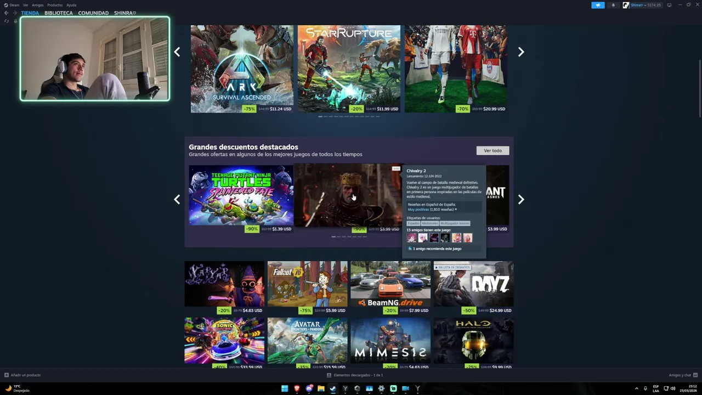Open the notifications bell
702x395 pixels.
pos(613,5)
